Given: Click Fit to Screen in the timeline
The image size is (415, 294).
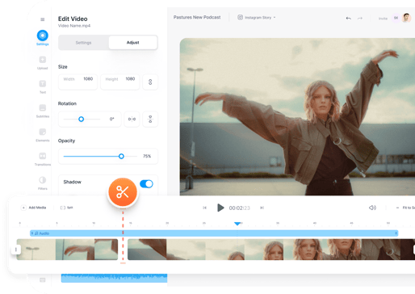Looking at the screenshot, I should tap(409, 208).
